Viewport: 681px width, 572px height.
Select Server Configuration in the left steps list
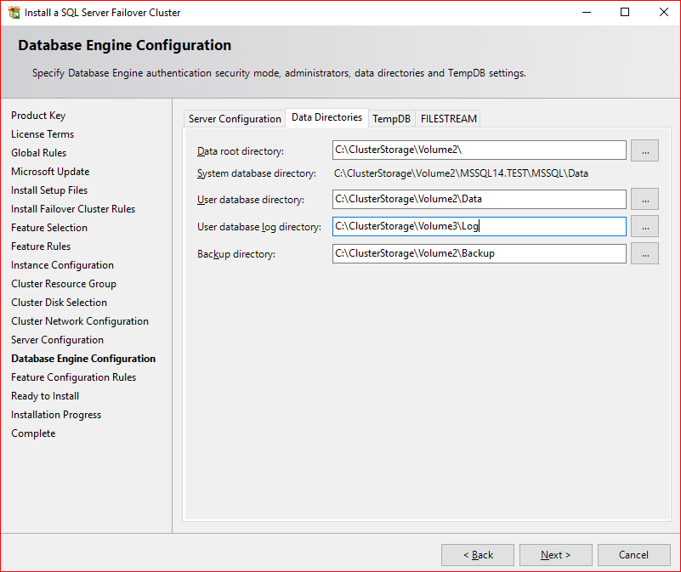[x=57, y=340]
